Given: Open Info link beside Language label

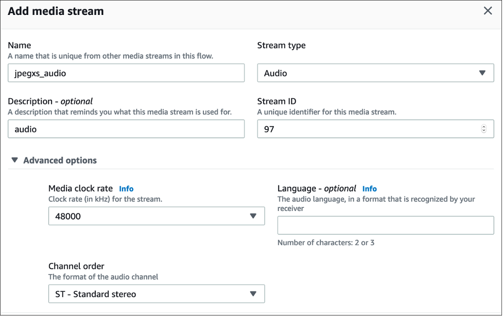Looking at the screenshot, I should pos(369,189).
